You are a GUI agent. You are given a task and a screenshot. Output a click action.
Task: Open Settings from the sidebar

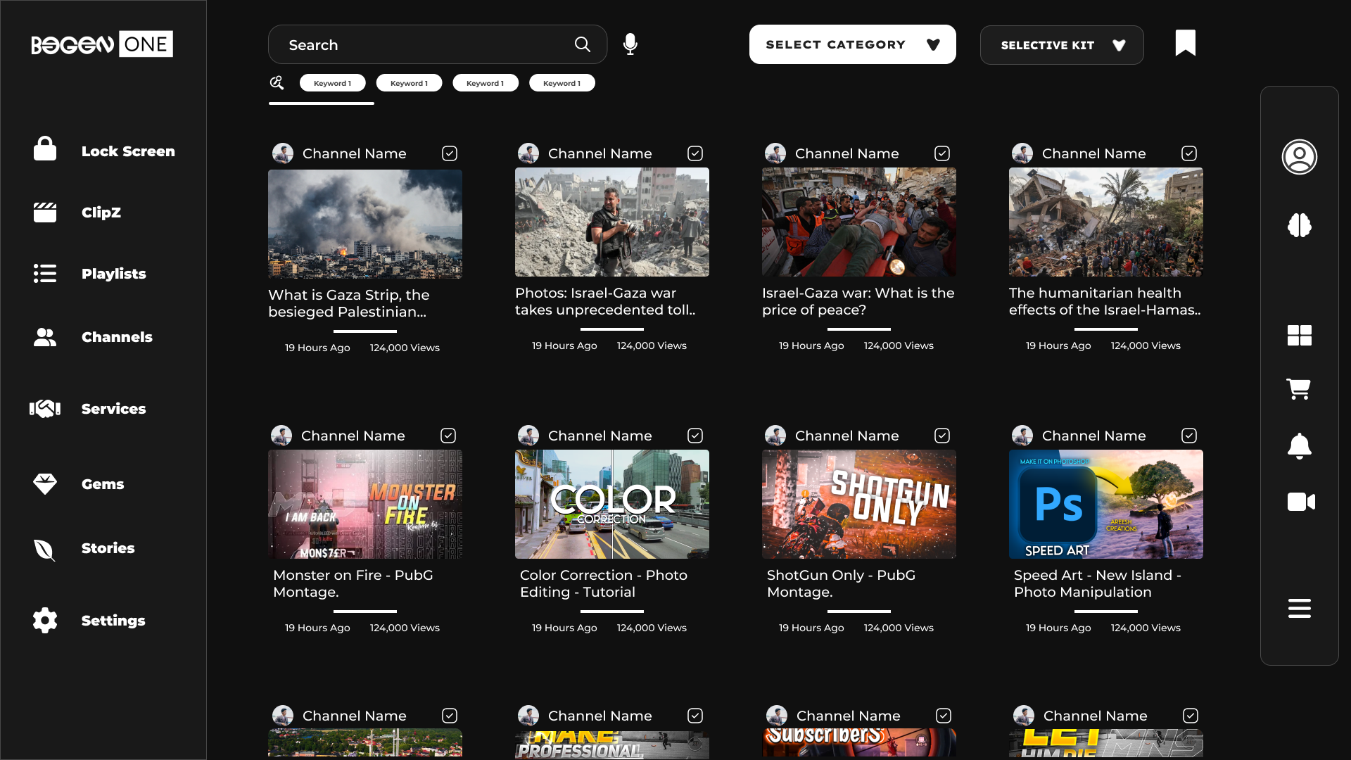point(113,621)
